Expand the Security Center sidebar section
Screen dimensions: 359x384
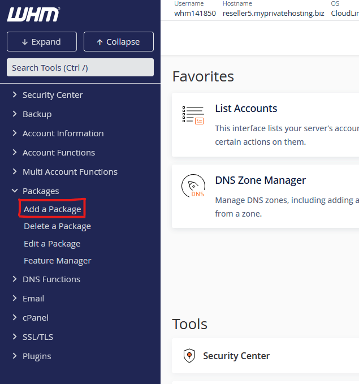coord(52,95)
